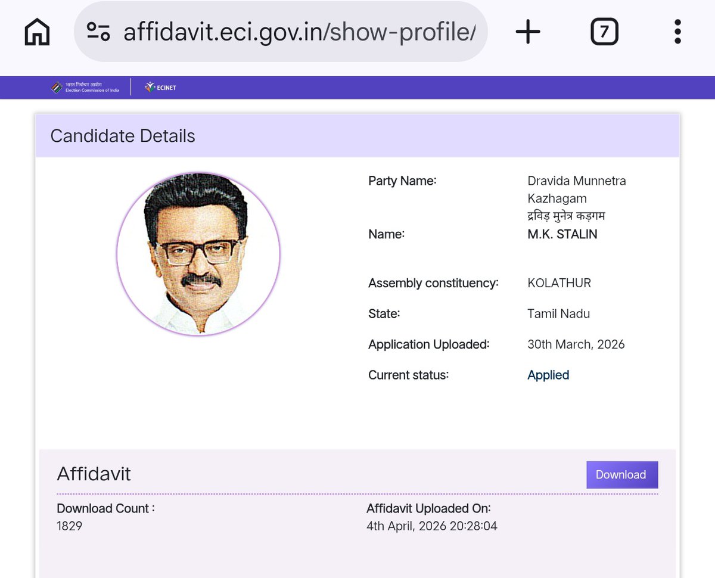
Task: Click the Assembly constituency: label
Action: (434, 283)
